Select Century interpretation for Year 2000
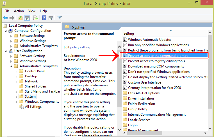The width and height of the screenshot is (214, 137). point(154,88)
